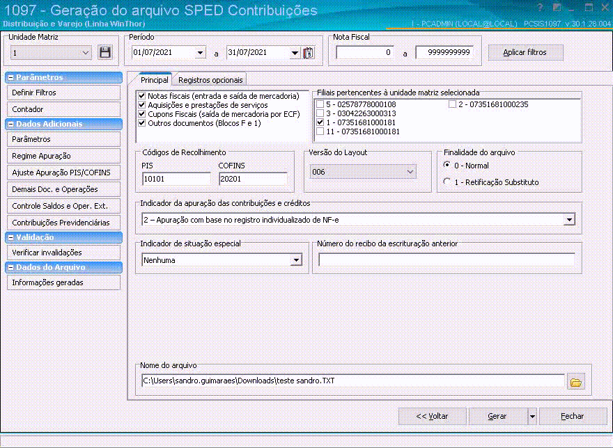
Task: Open the period calendar icon
Action: (309, 52)
